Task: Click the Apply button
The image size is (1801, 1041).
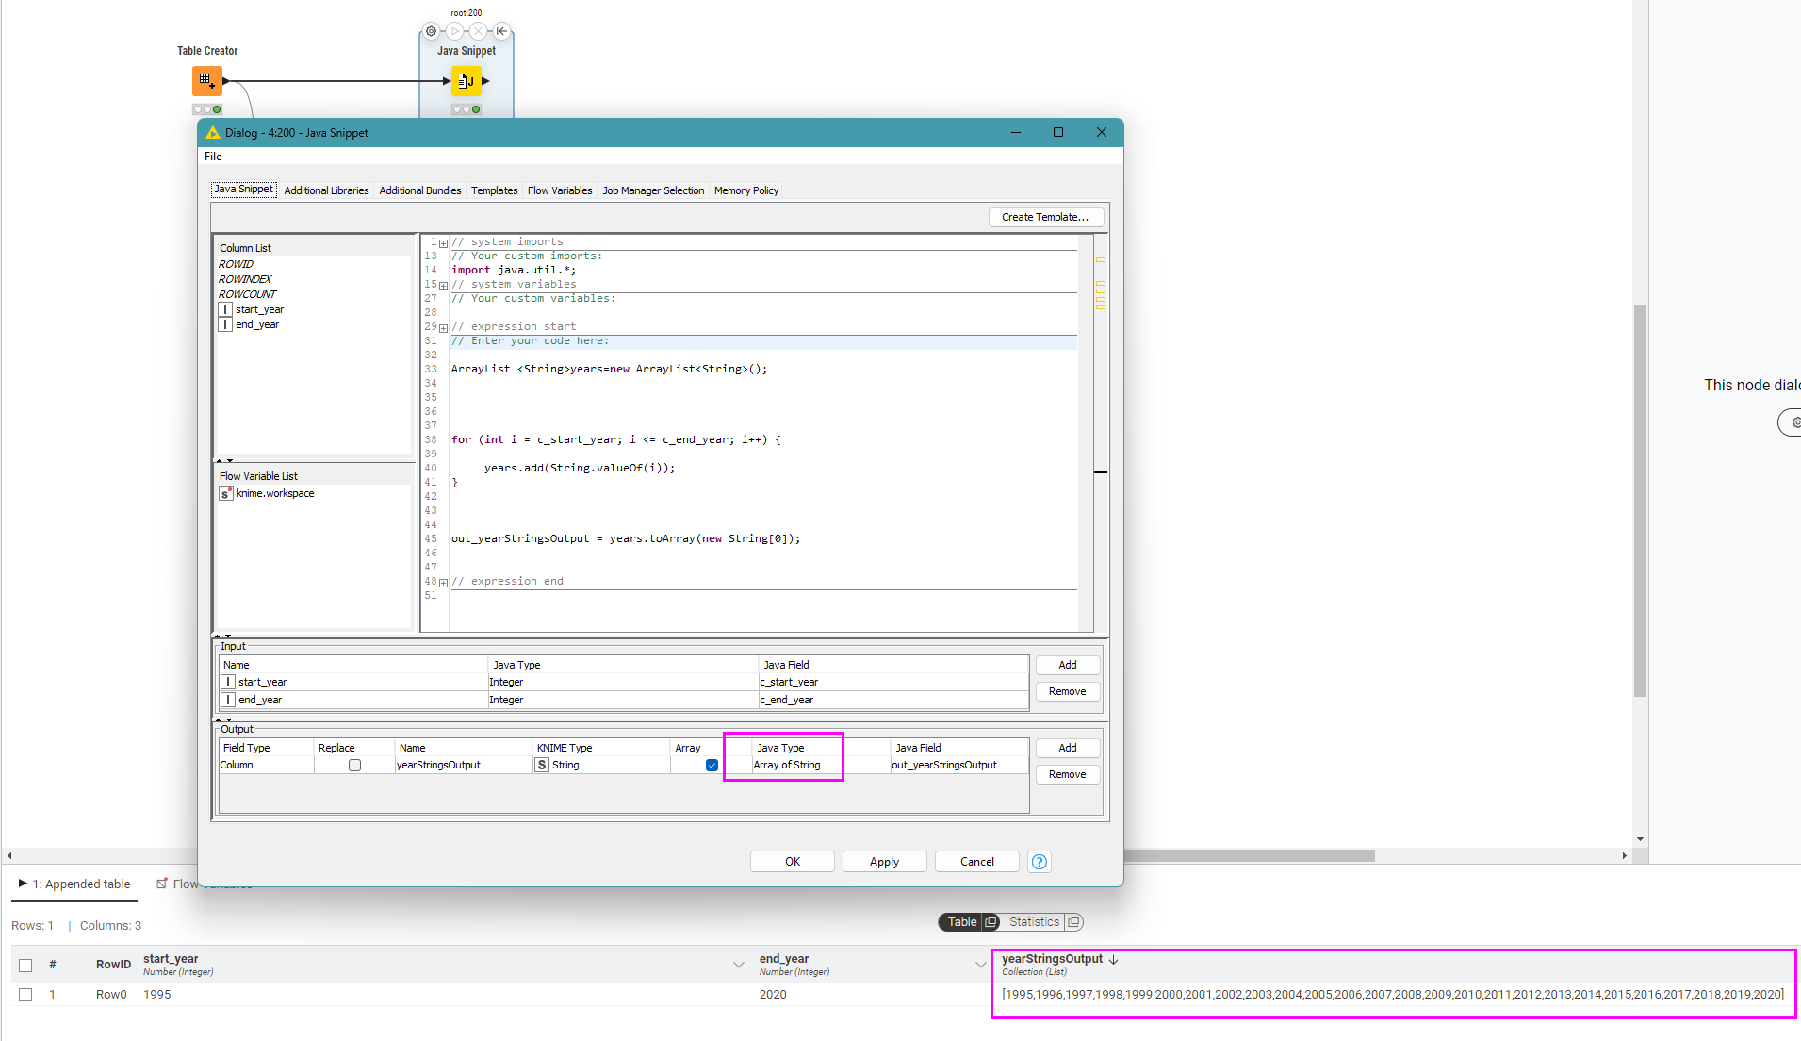Action: coord(884,862)
